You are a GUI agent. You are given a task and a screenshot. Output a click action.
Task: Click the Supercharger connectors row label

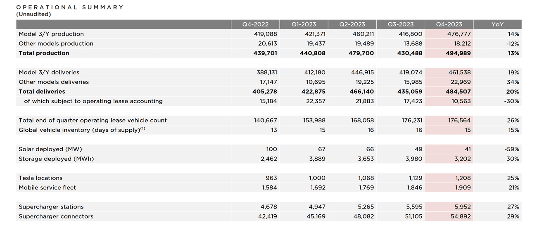(56, 216)
